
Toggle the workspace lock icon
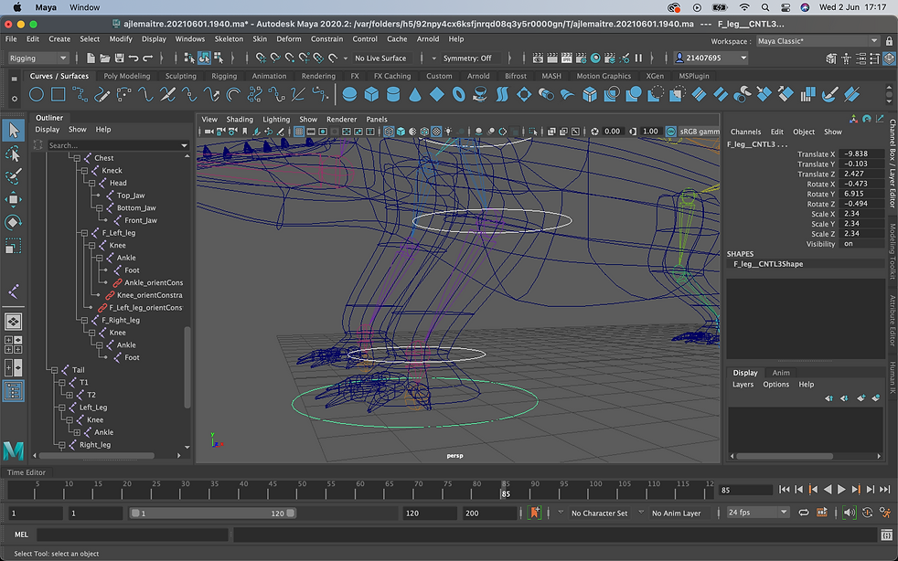[x=889, y=41]
